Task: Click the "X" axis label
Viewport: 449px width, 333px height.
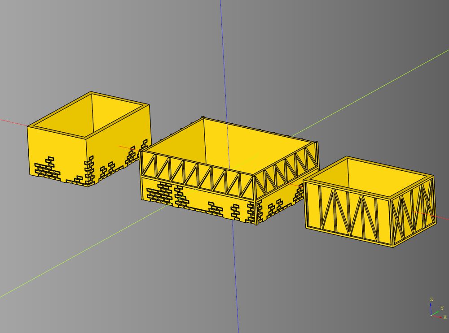Action: pyautogui.click(x=445, y=317)
